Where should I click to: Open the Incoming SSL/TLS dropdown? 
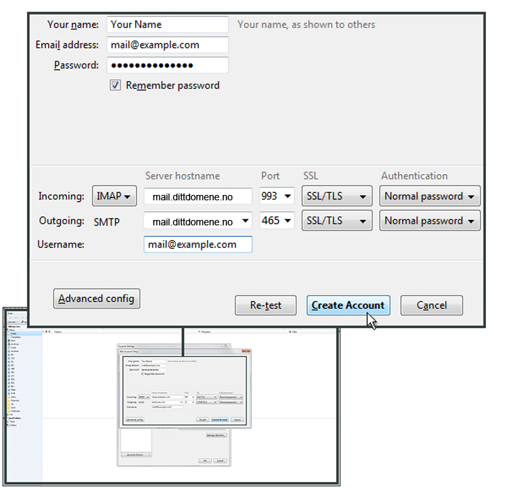pos(337,197)
